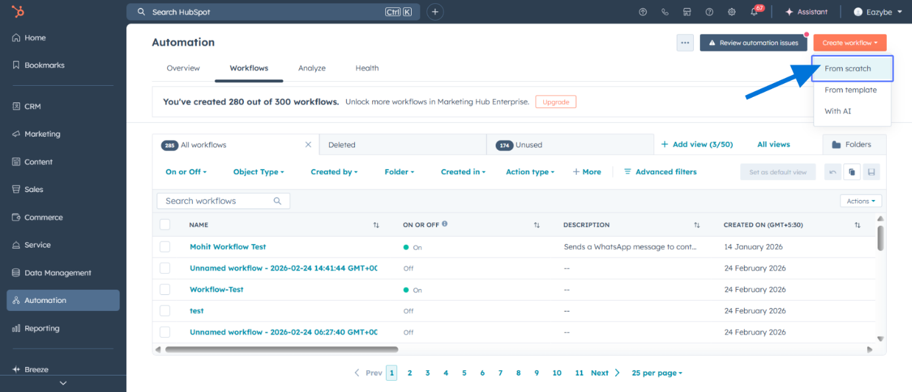Expand the Create workflow dropdown button

pyautogui.click(x=850, y=43)
